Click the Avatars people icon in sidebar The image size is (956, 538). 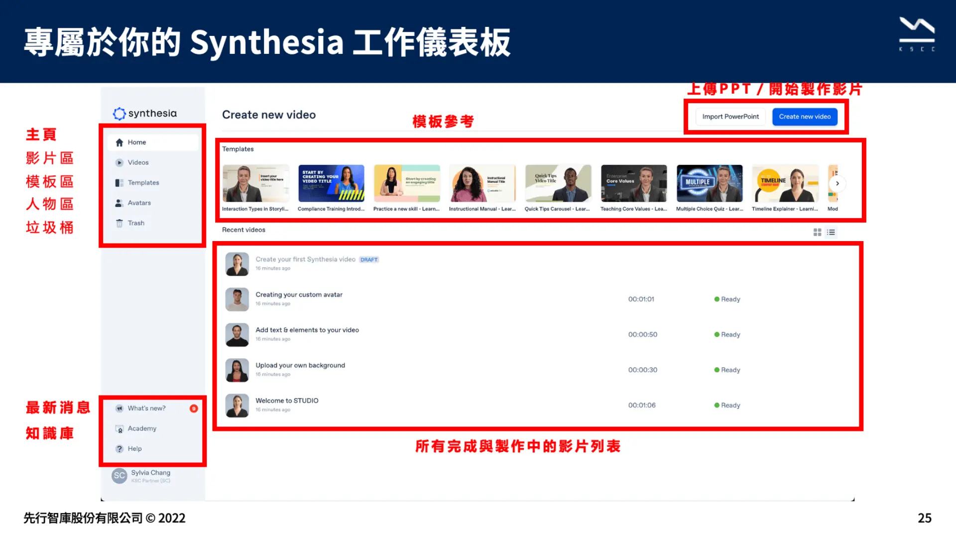(119, 203)
